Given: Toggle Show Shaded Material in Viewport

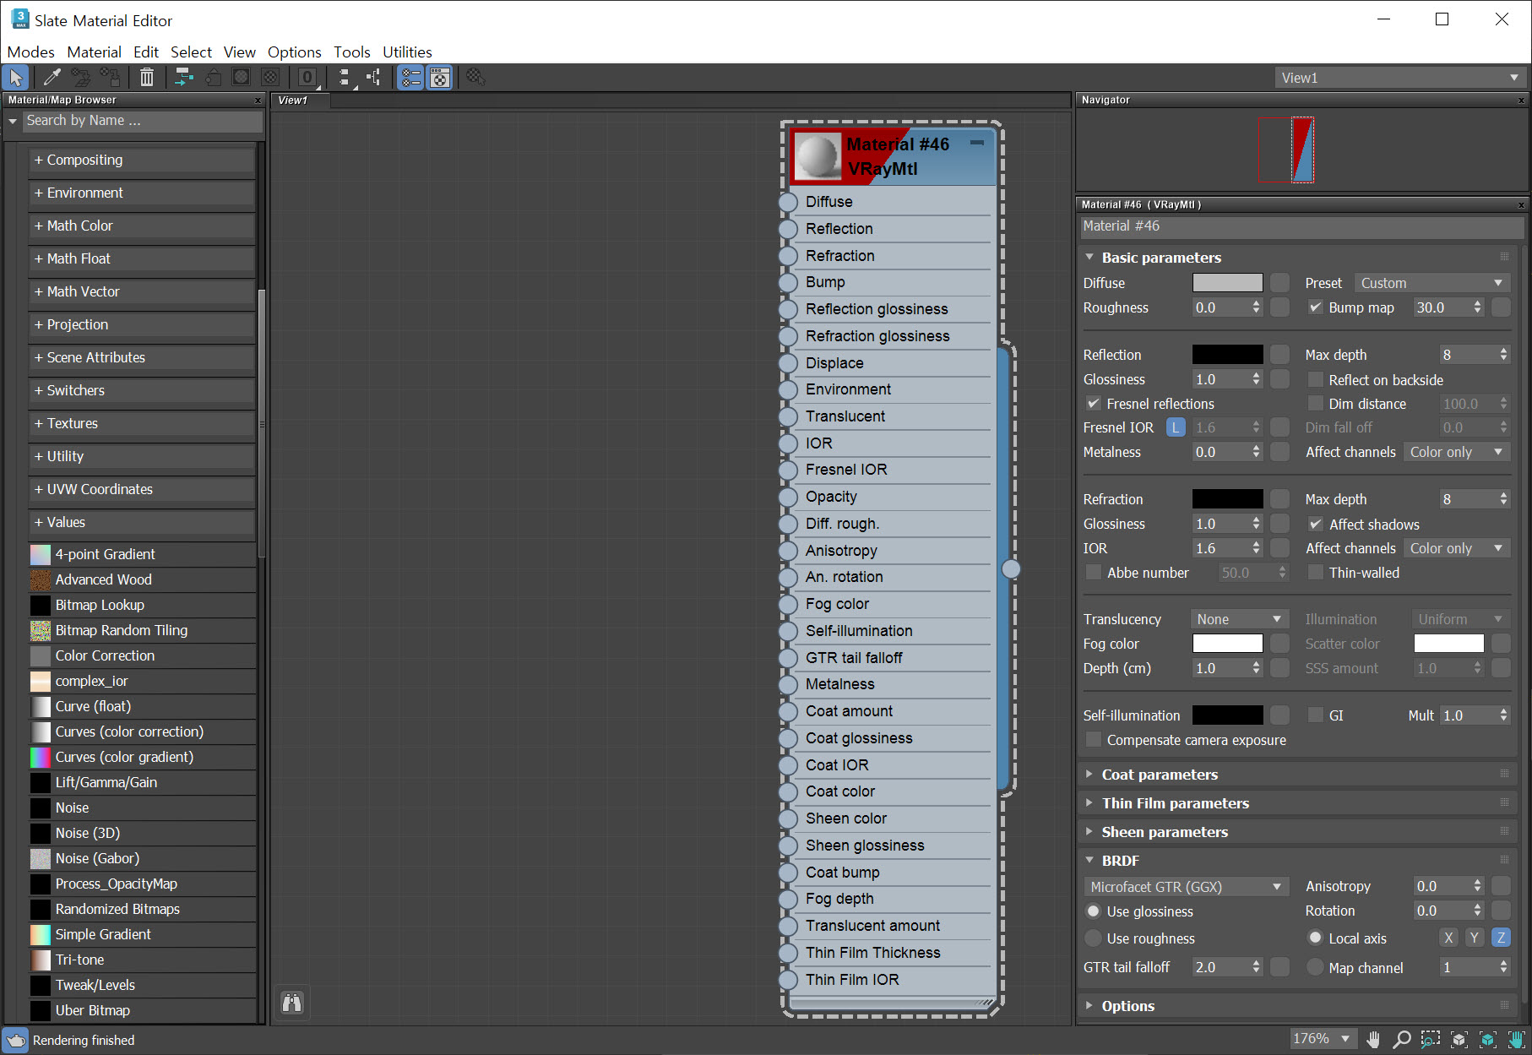Looking at the screenshot, I should 242,78.
